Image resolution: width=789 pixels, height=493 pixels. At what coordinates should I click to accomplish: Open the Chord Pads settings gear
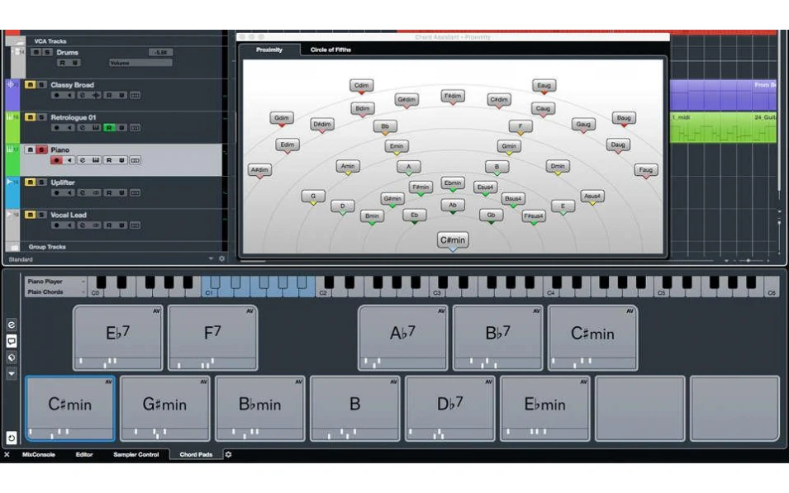click(227, 454)
